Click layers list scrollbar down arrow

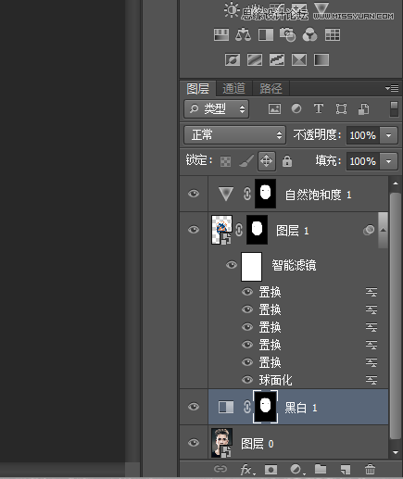396,452
